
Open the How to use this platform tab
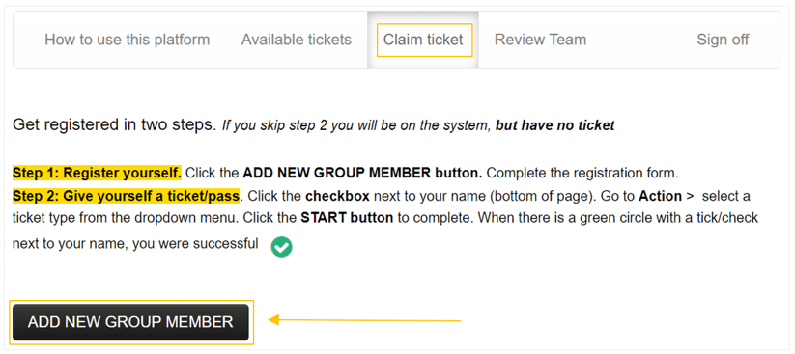point(127,40)
